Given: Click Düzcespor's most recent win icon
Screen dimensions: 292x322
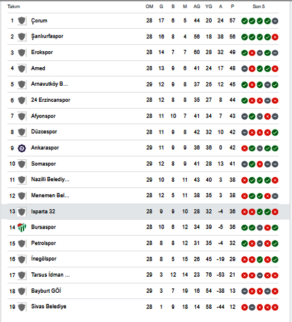Looking at the screenshot, I should [x=275, y=133].
